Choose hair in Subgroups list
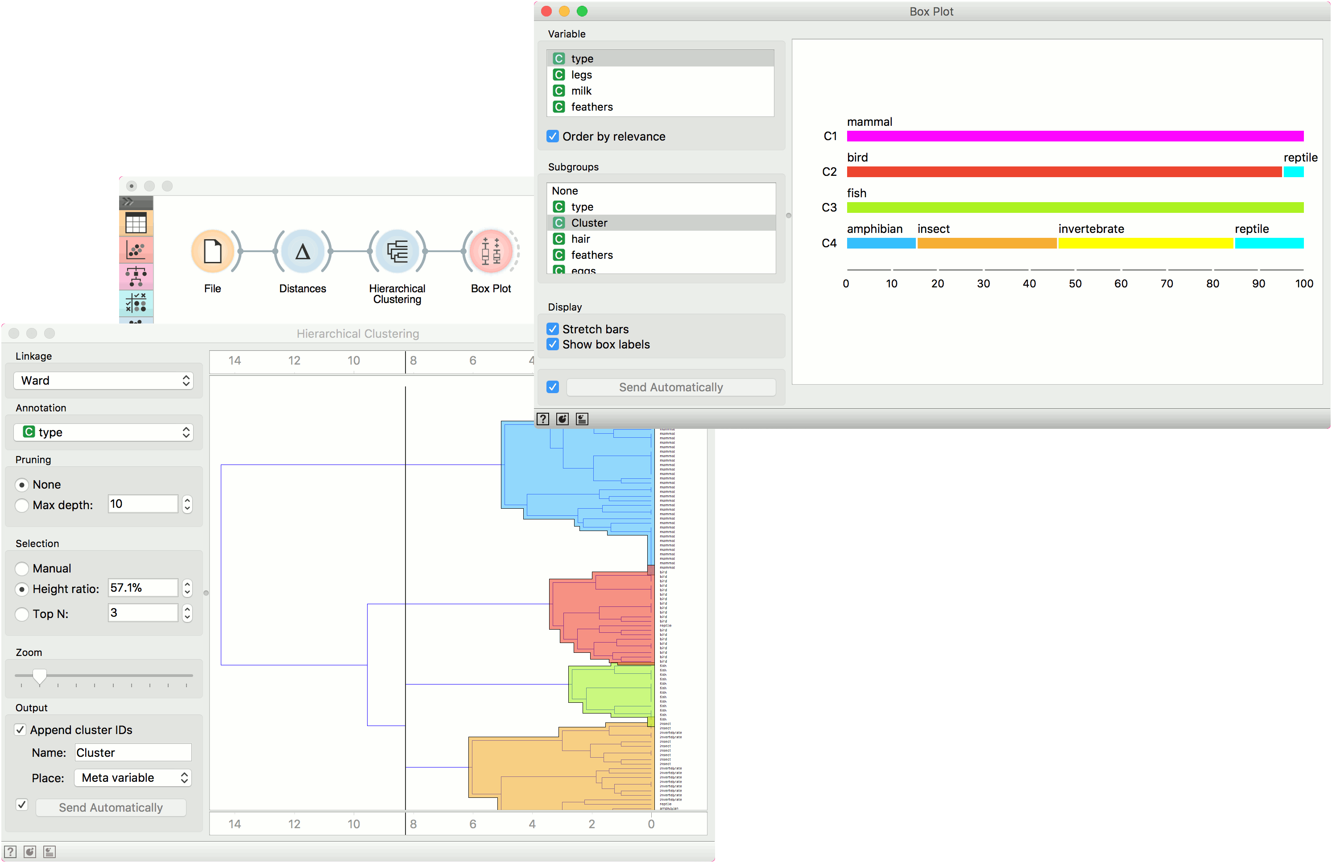The image size is (1332, 863). [580, 239]
